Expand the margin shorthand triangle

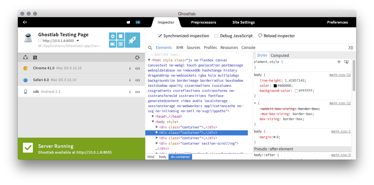[275, 137]
